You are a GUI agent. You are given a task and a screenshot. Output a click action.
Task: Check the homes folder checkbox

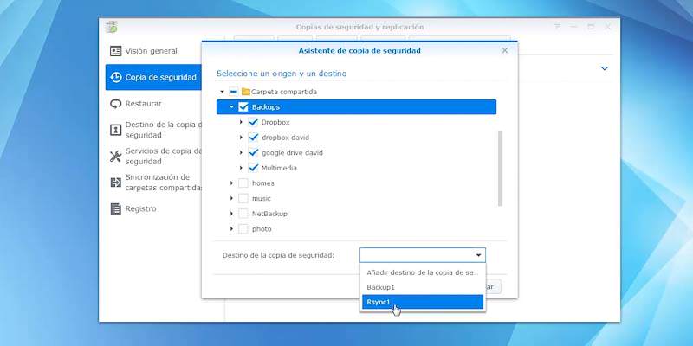tap(243, 183)
